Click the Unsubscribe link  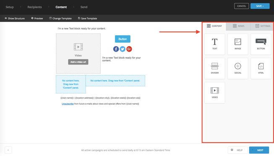[68, 104]
